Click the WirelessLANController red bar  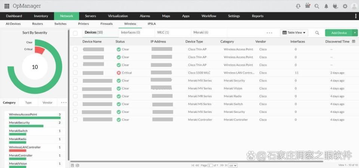18,150
